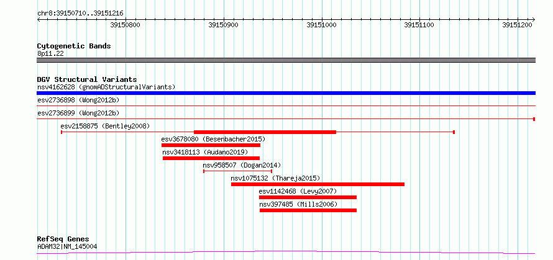Click the esv2736898 (Wong2012b) label
This screenshot has height=260, width=553.
[x=78, y=100]
